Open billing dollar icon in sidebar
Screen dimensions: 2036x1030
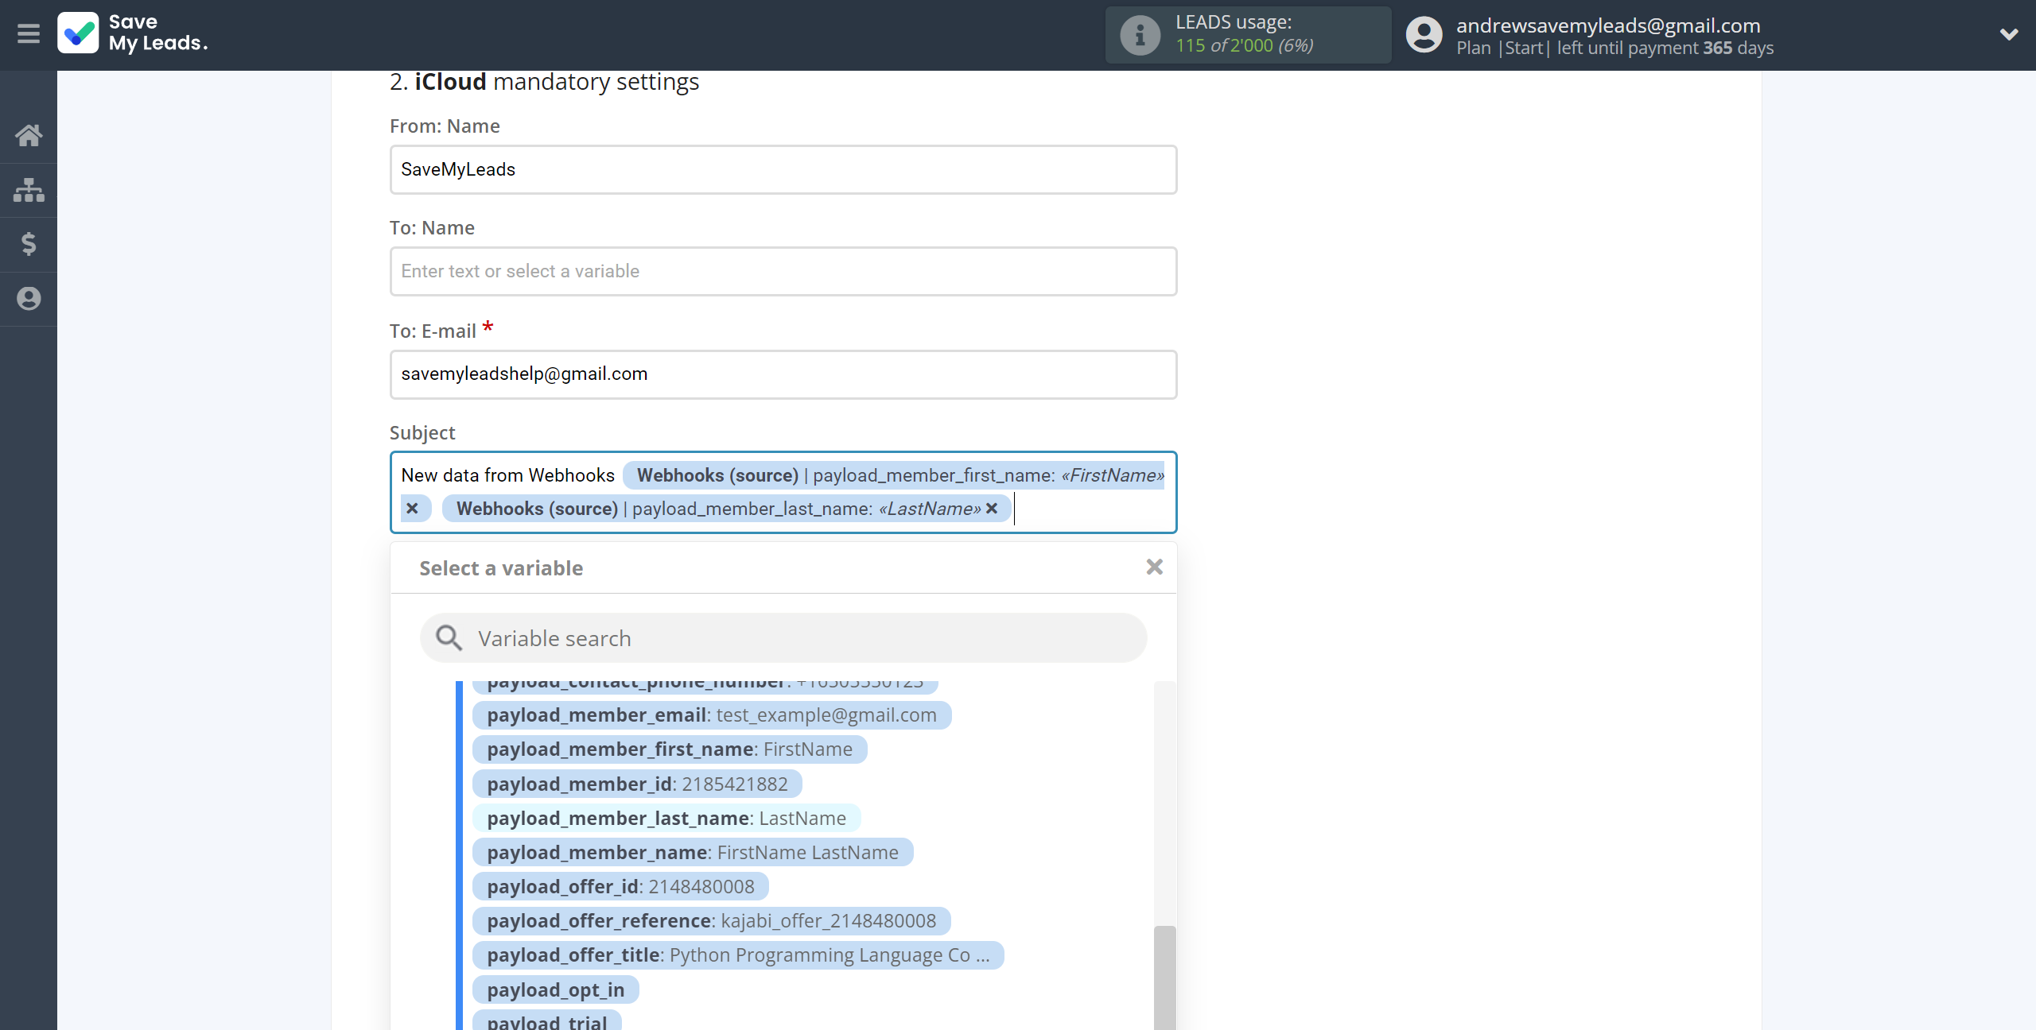[29, 244]
